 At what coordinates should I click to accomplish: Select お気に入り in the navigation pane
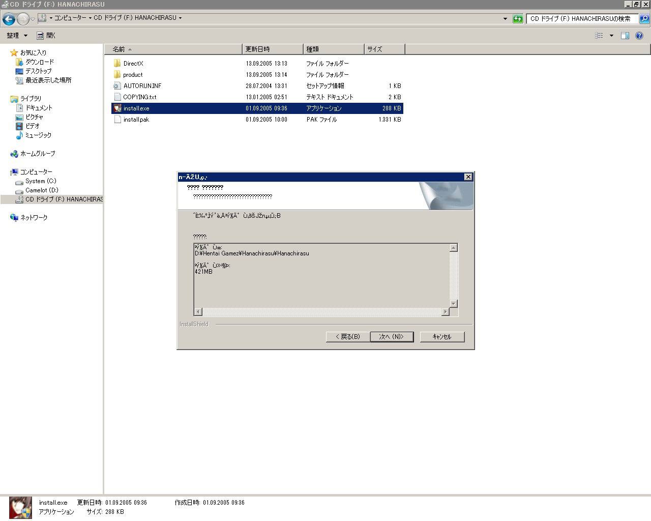[x=33, y=53]
